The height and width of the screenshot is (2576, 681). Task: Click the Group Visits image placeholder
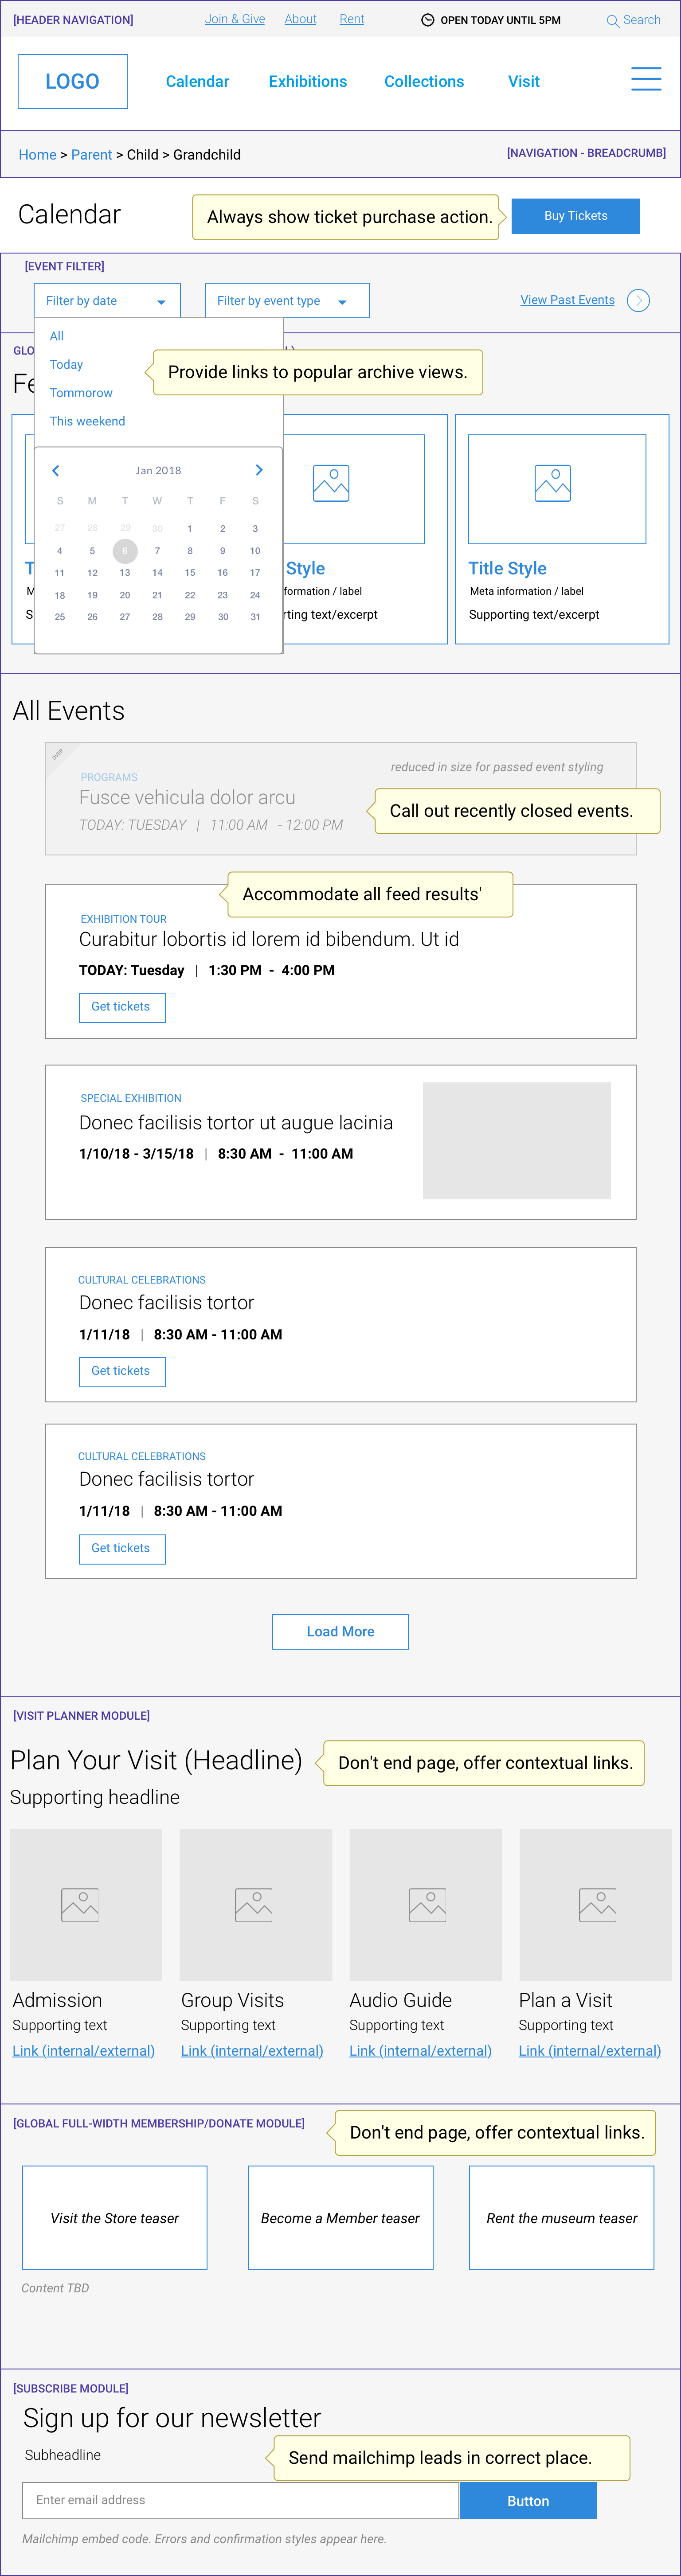click(256, 1904)
